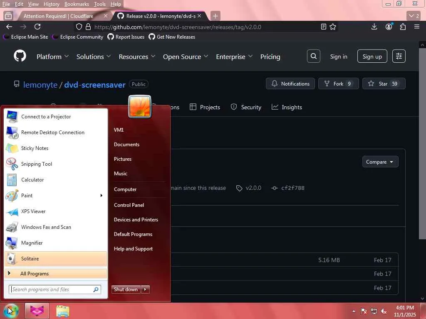Open Windows Explorer from taskbar

pos(63,311)
